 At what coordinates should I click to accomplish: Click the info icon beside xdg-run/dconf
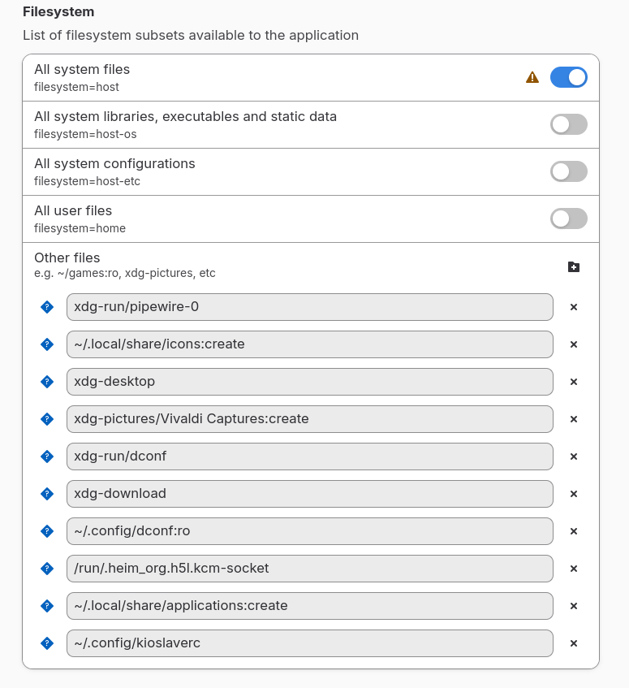pyautogui.click(x=47, y=457)
